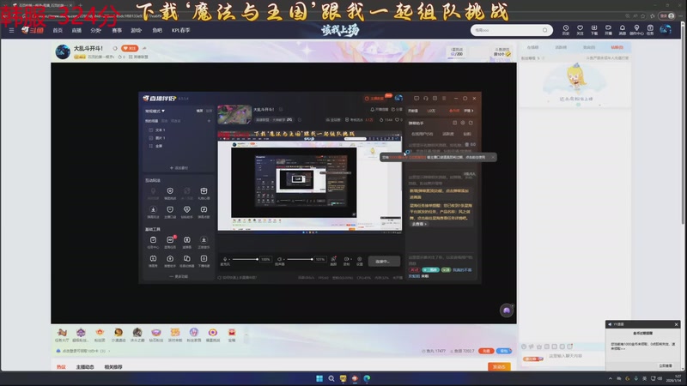Expand the 常规模式 mode dropdown in the companion window
Screen dimensions: 687x386
click(x=155, y=111)
